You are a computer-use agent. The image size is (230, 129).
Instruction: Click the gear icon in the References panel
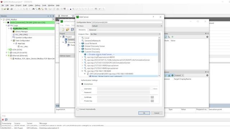(207, 75)
